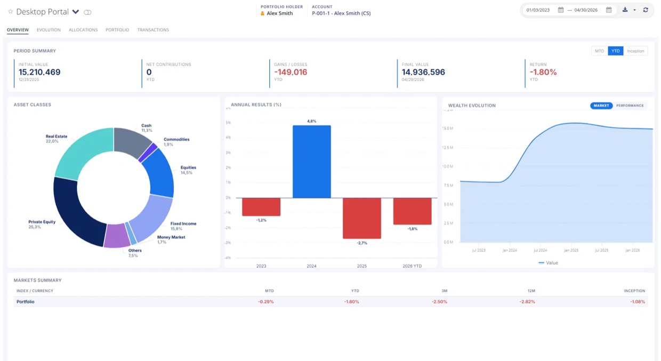The width and height of the screenshot is (661, 361).
Task: Open account P-001-1 - Alex Smith (CS)
Action: click(x=341, y=13)
